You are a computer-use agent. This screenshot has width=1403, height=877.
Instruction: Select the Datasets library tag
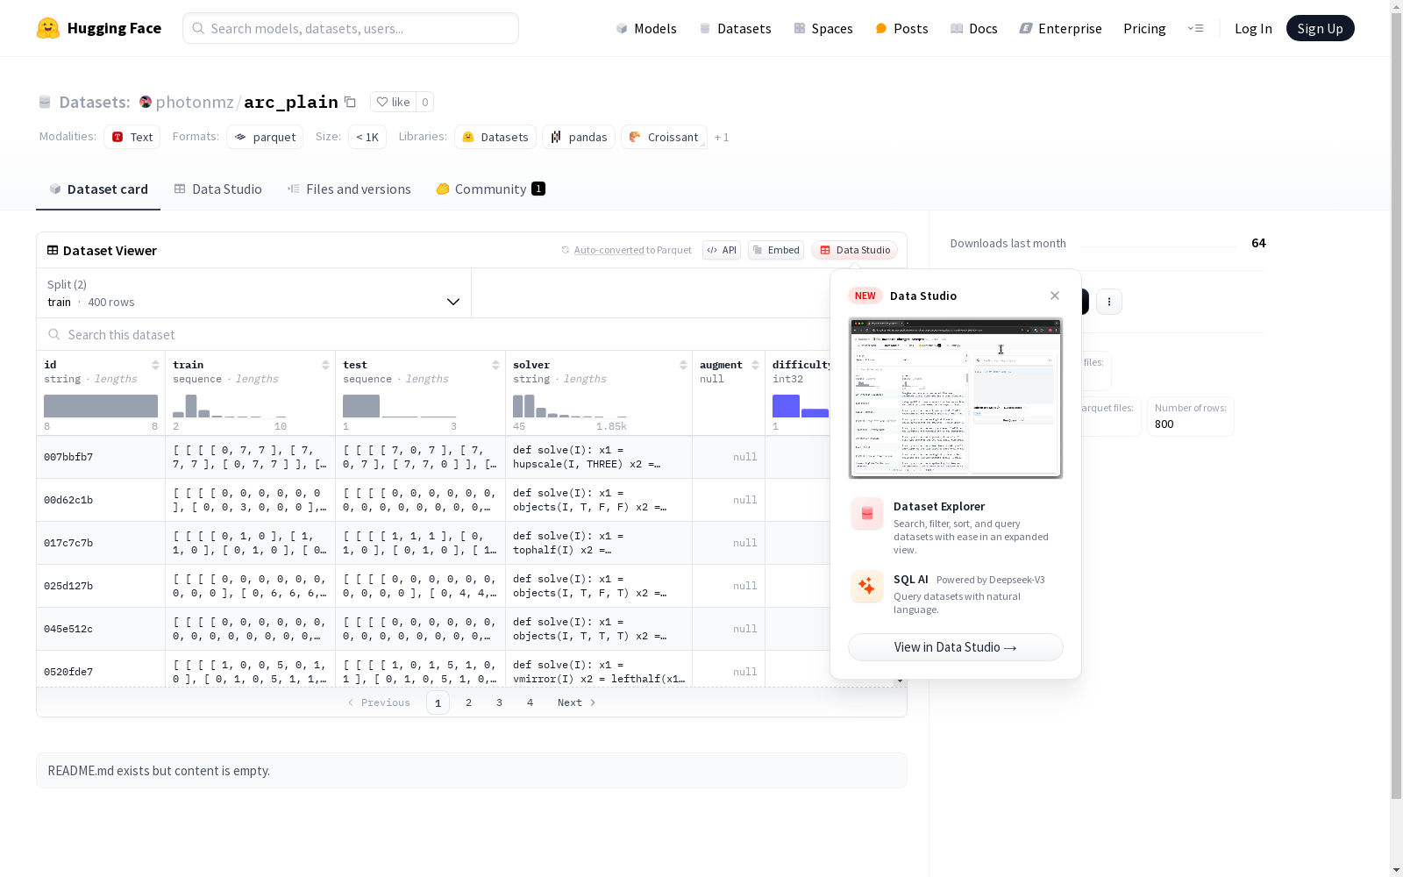pyautogui.click(x=495, y=137)
